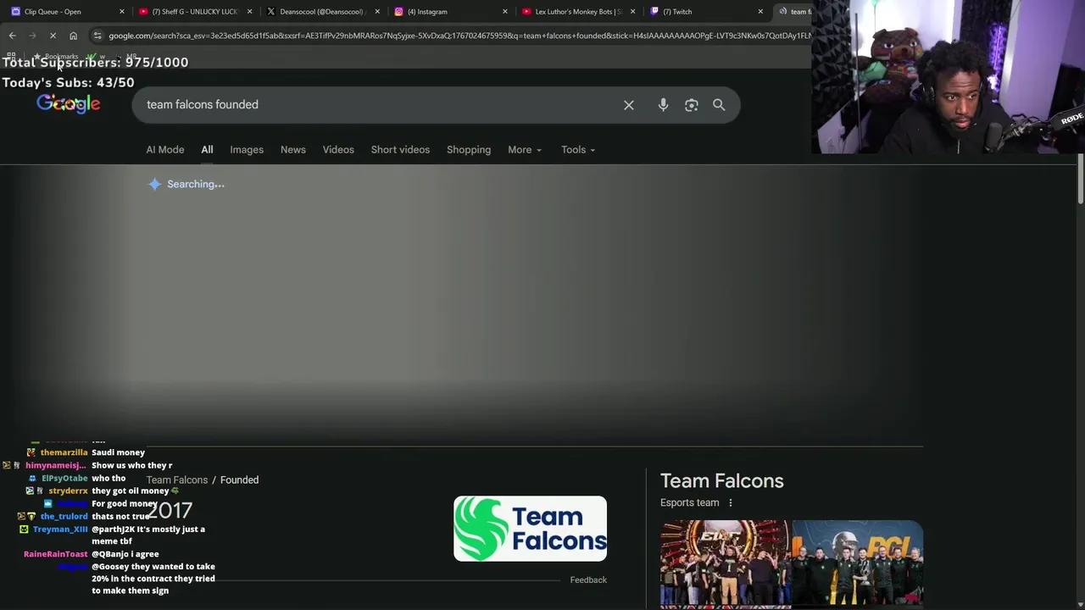
Task: Show Images results
Action: tap(247, 150)
